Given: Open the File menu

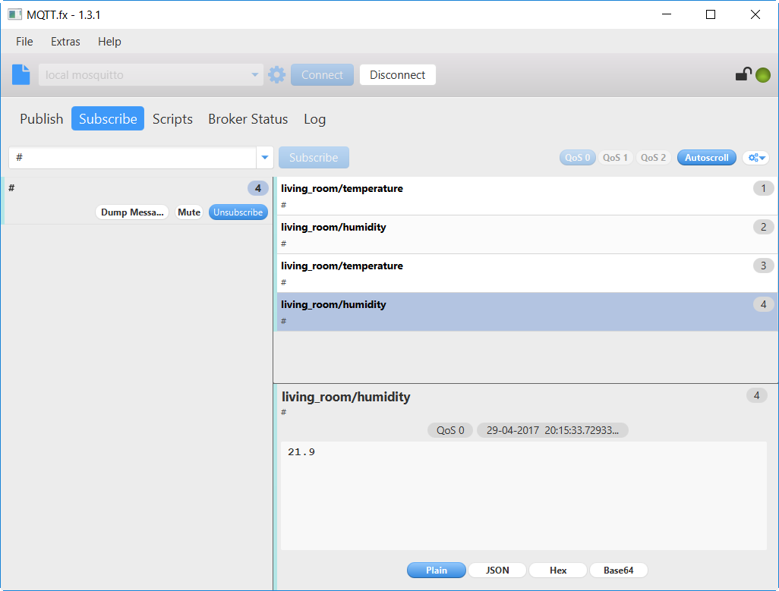Looking at the screenshot, I should click(x=24, y=42).
